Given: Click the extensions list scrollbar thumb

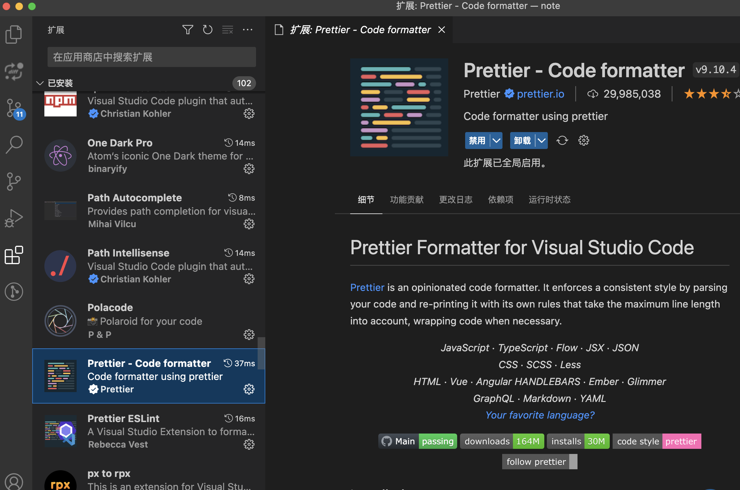Looking at the screenshot, I should coord(261,353).
